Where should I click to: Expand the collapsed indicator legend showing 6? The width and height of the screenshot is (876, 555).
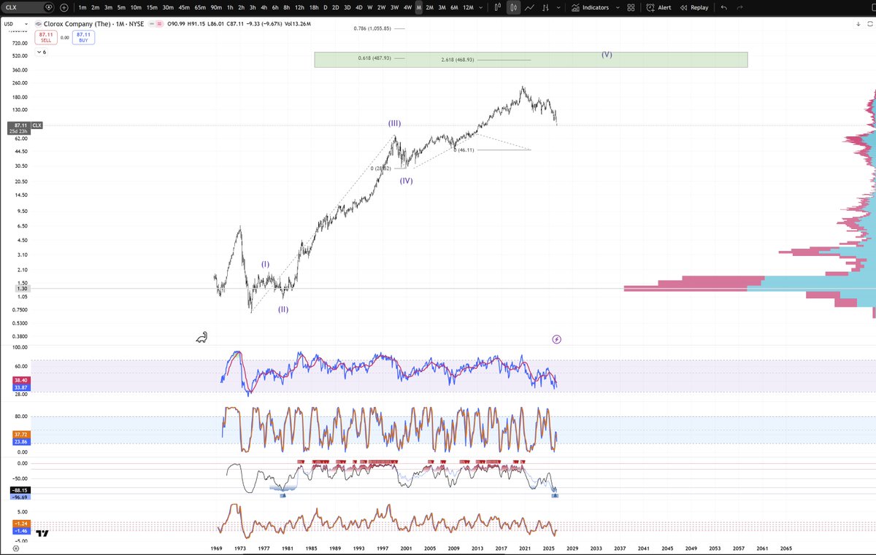pyautogui.click(x=42, y=52)
